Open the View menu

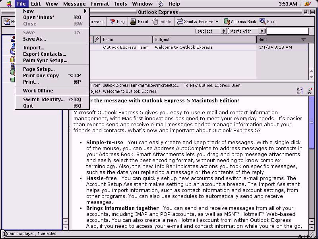click(52, 4)
